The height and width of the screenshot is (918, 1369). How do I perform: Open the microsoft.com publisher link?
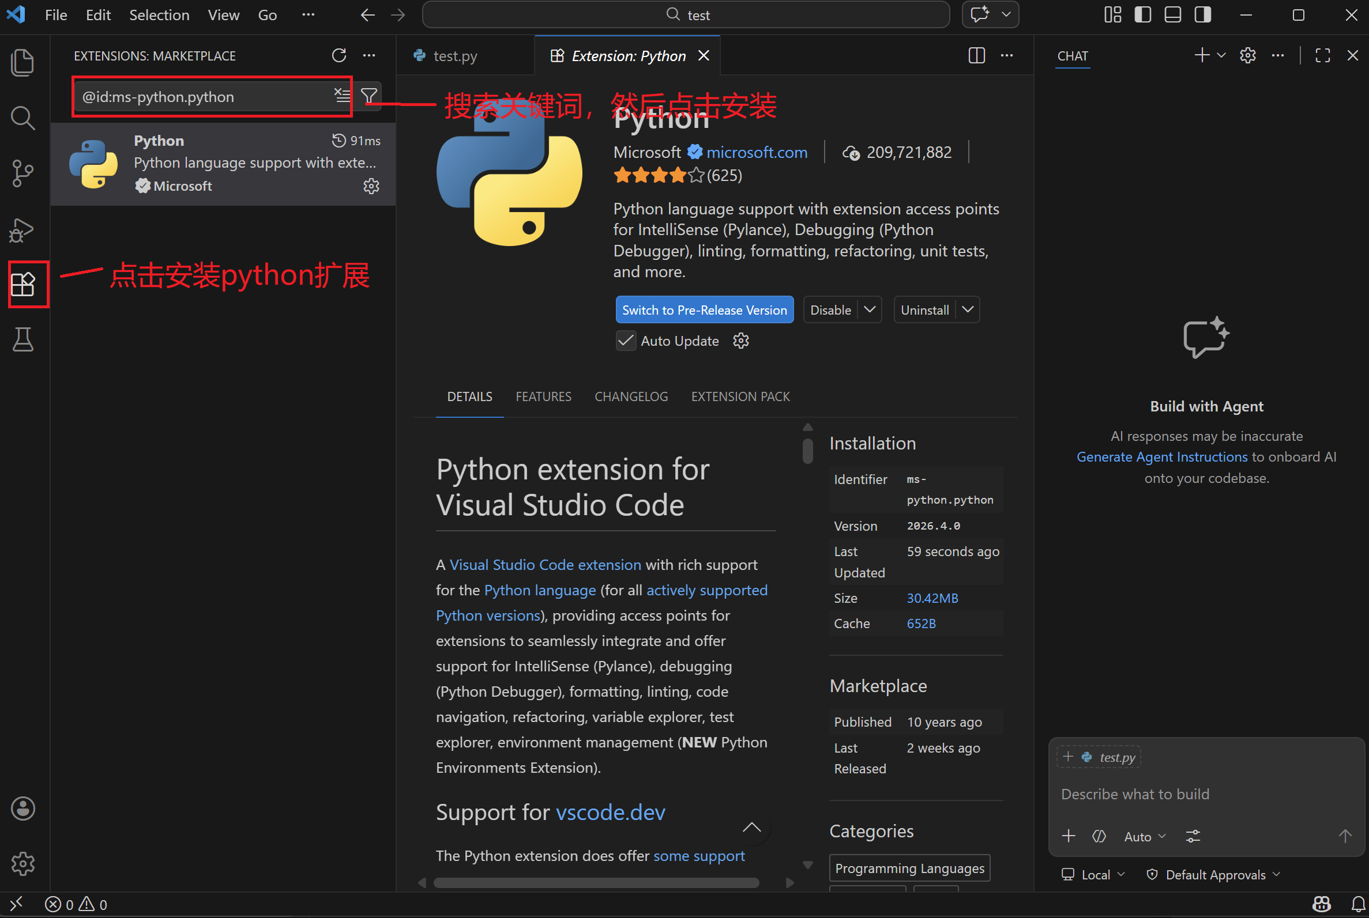click(x=757, y=152)
